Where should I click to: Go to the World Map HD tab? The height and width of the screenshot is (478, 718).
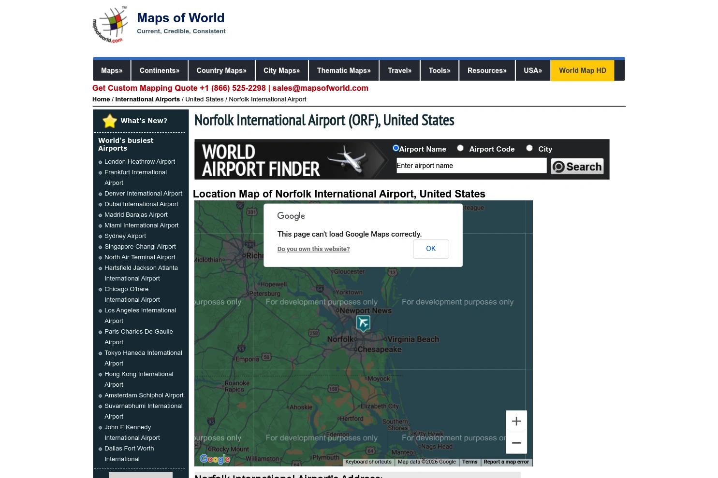click(583, 70)
